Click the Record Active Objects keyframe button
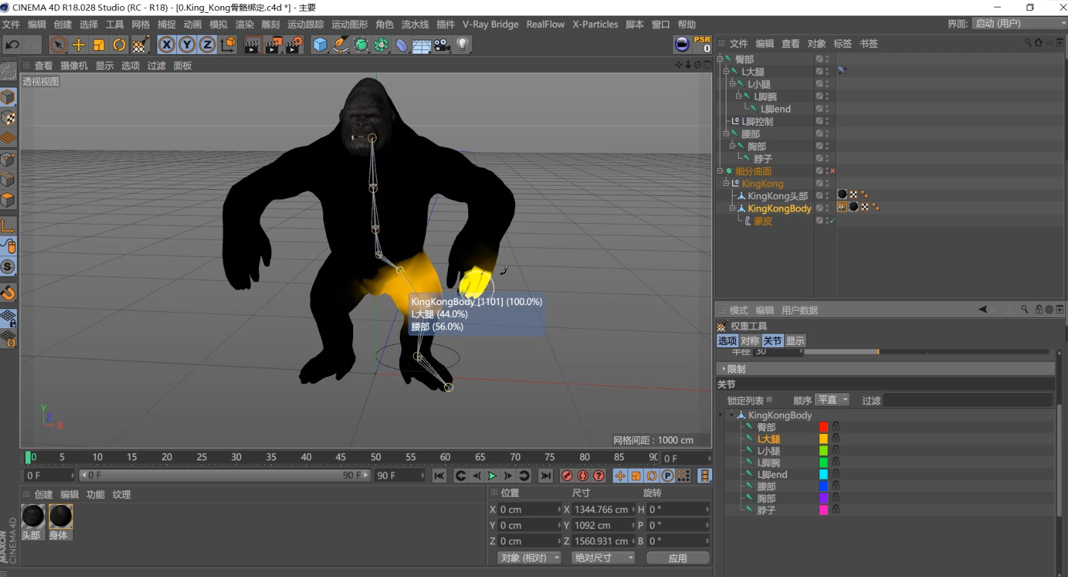 click(x=567, y=476)
